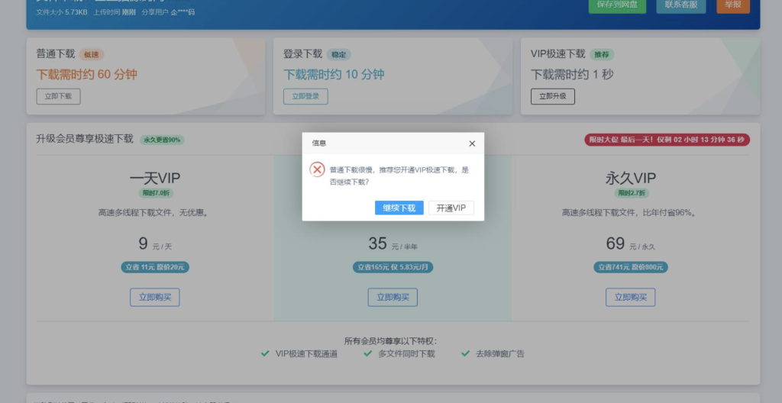Click the red error icon in dialog
This screenshot has width=782, height=403.
click(317, 169)
